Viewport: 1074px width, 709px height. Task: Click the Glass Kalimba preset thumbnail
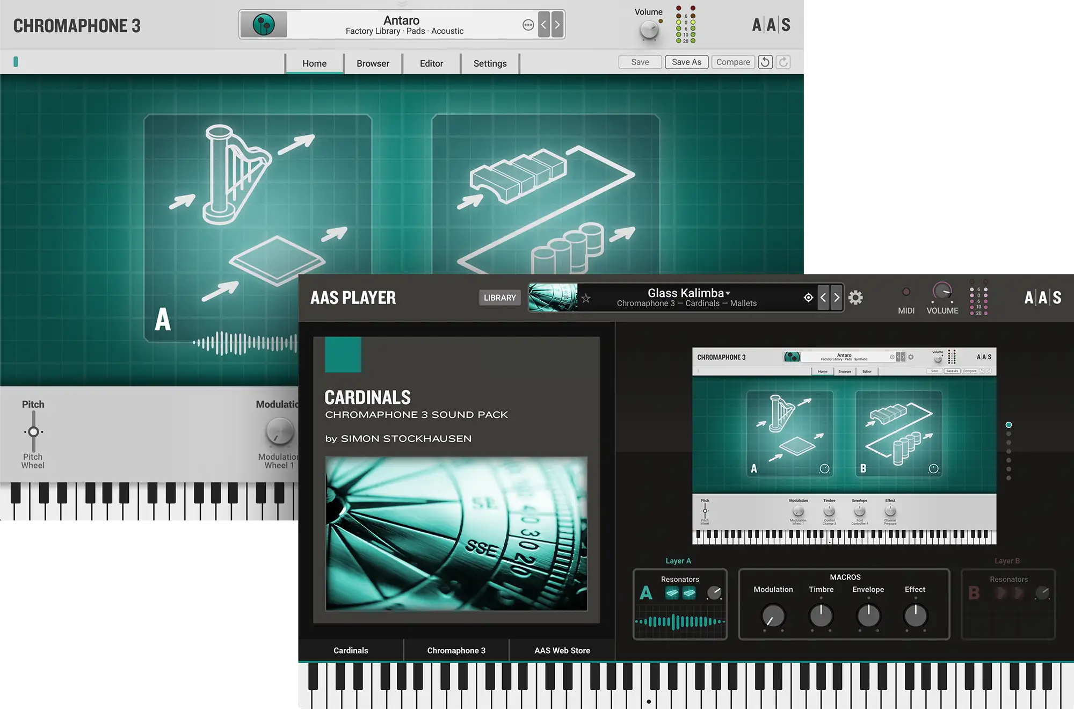[553, 298]
